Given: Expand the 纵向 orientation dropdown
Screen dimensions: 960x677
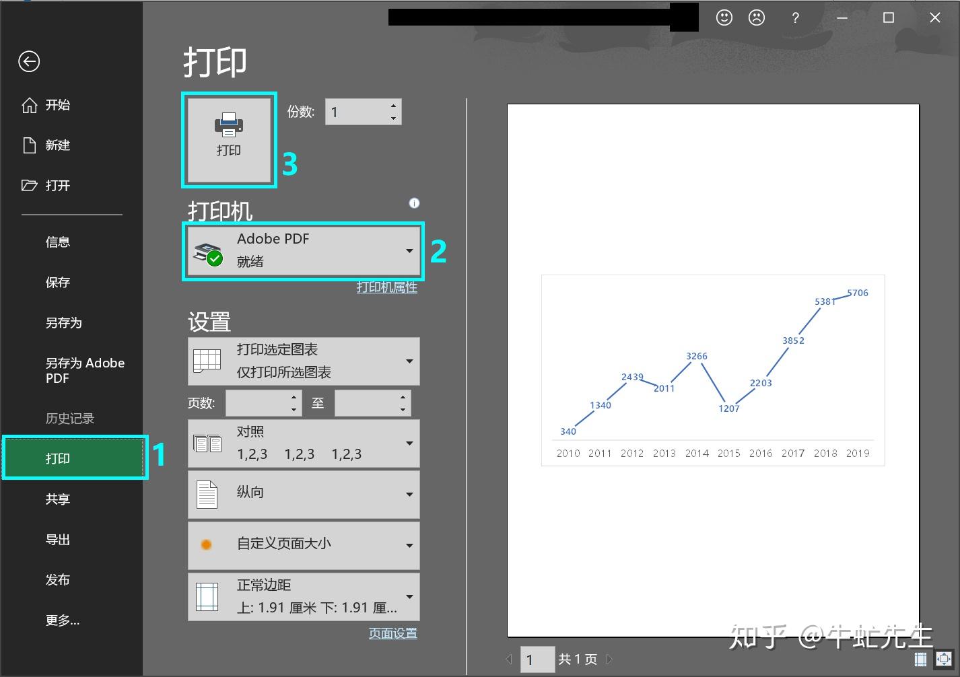Looking at the screenshot, I should pos(410,494).
